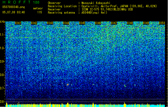Click the 'Observer' field label
168x107 pixels.
(54, 3)
